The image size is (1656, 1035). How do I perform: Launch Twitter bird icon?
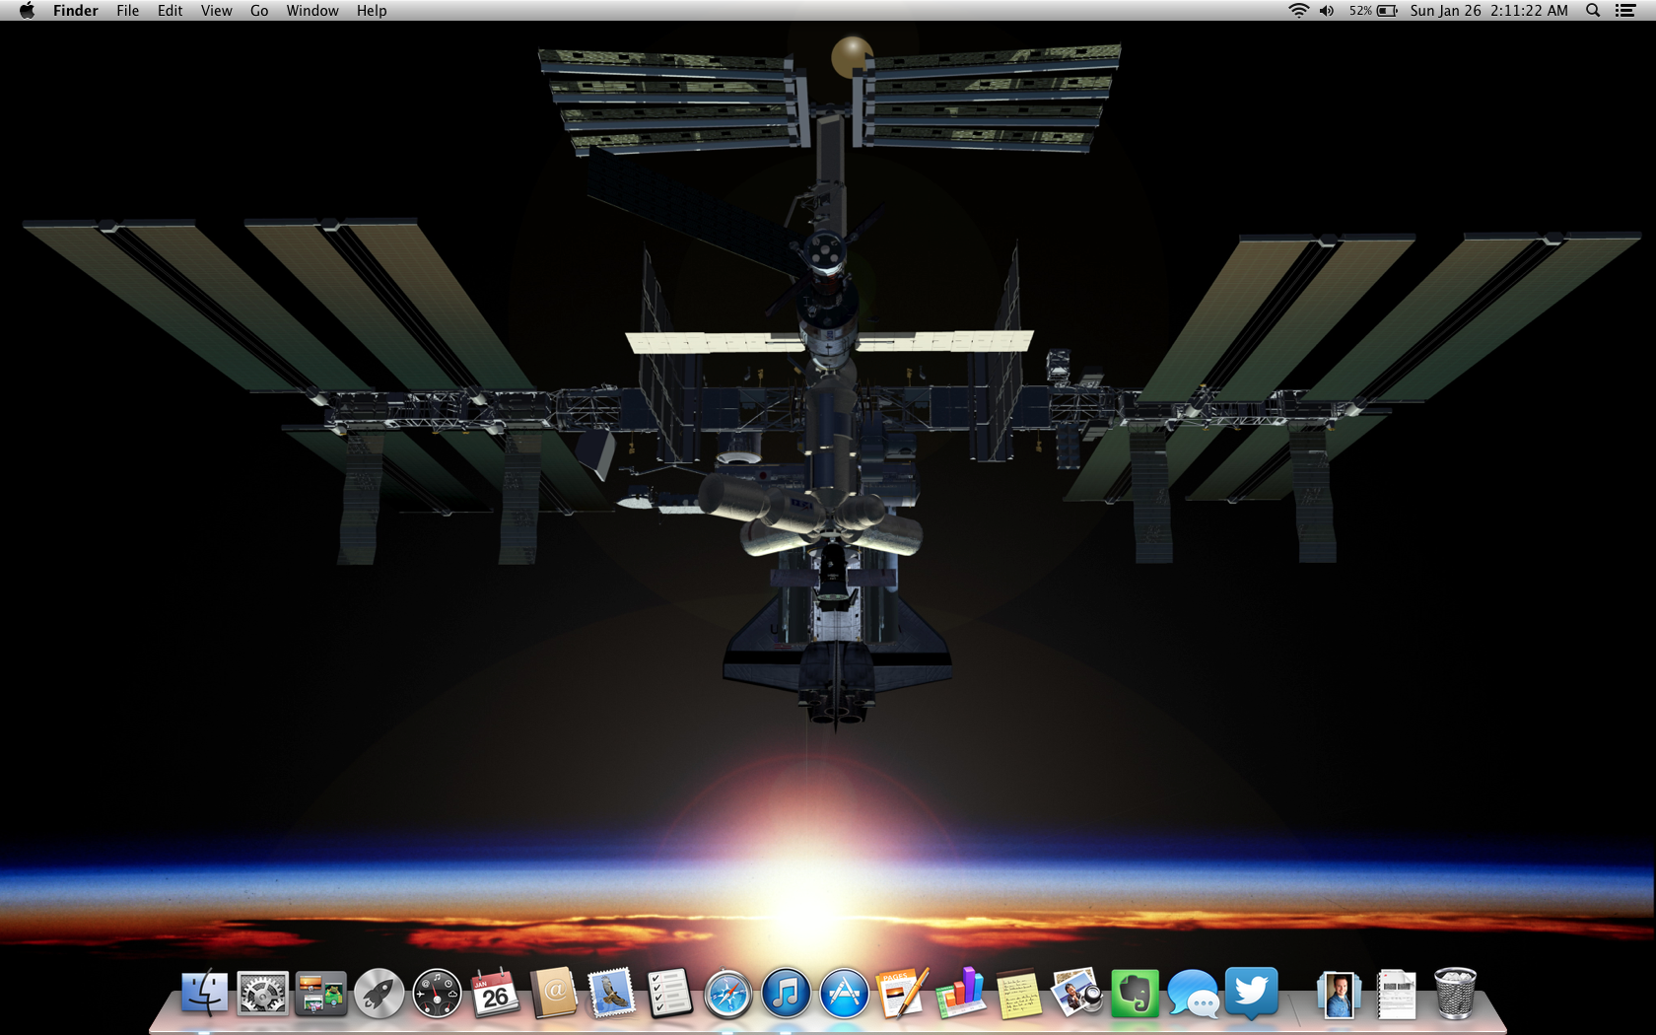pyautogui.click(x=1251, y=993)
